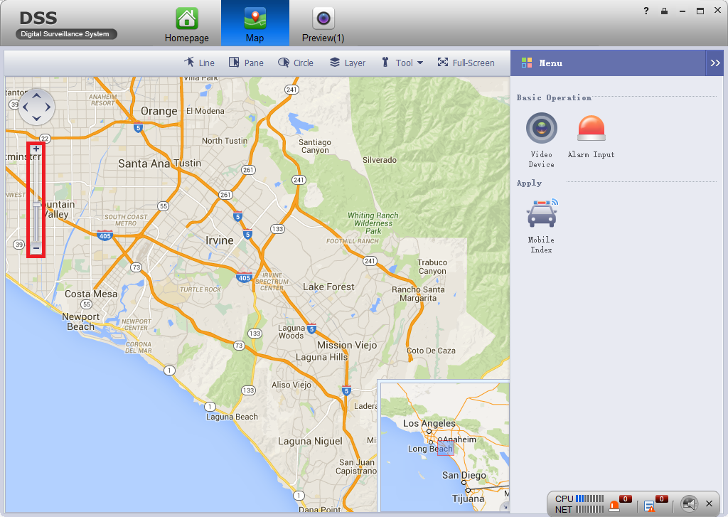Click Costa Mesa label on map
728x517 pixels.
point(91,294)
